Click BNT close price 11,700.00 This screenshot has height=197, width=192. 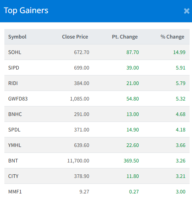pos(78,161)
